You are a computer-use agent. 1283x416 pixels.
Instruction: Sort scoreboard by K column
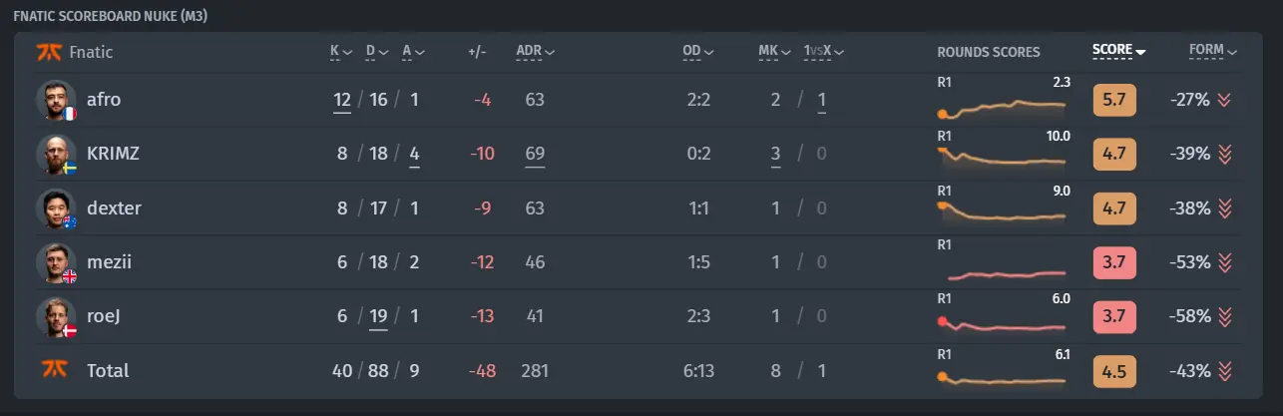pos(341,51)
